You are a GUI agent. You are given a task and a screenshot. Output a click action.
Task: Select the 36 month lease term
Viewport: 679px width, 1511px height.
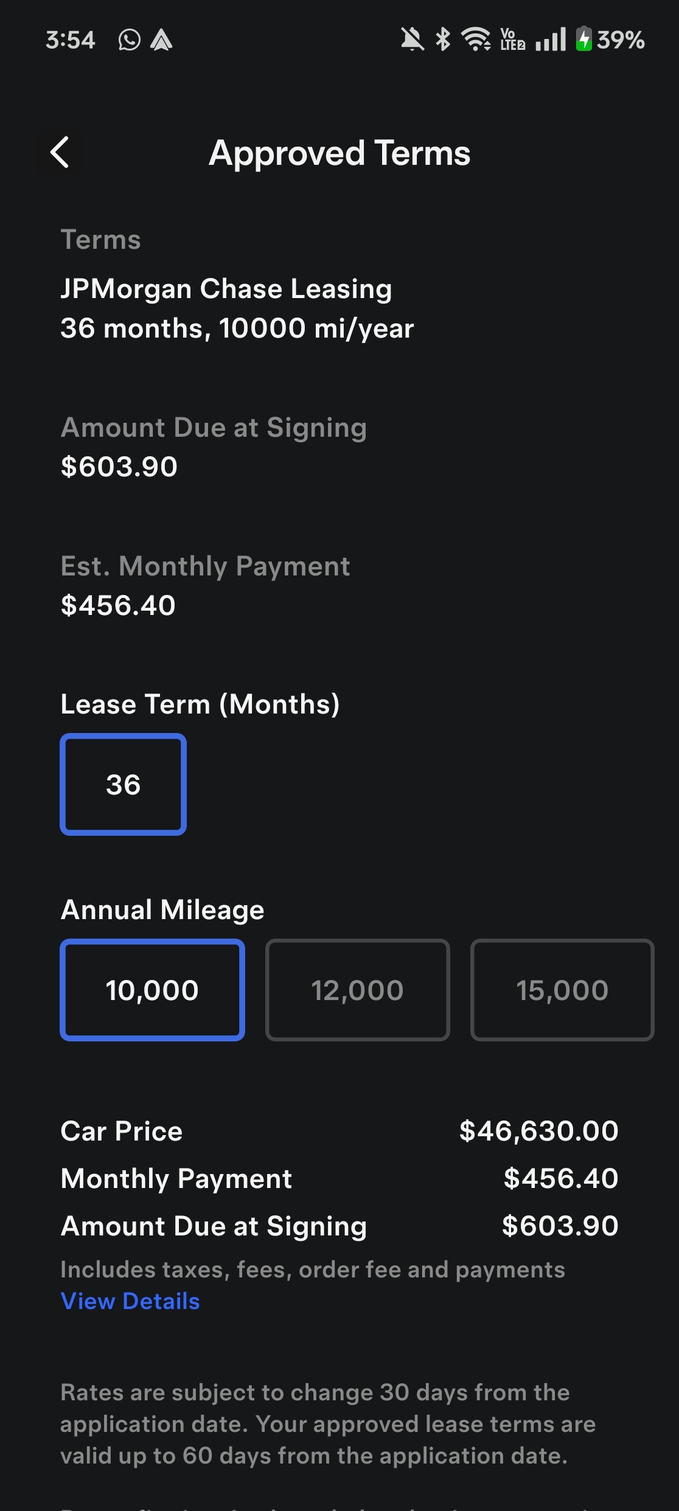pyautogui.click(x=124, y=784)
